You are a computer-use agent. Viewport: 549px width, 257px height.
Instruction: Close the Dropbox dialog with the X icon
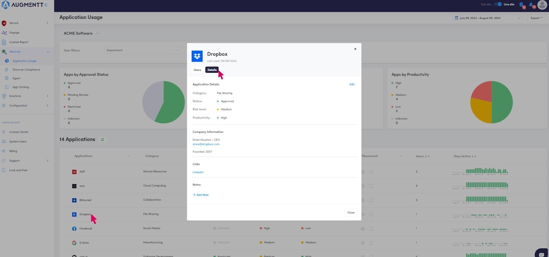pos(355,49)
